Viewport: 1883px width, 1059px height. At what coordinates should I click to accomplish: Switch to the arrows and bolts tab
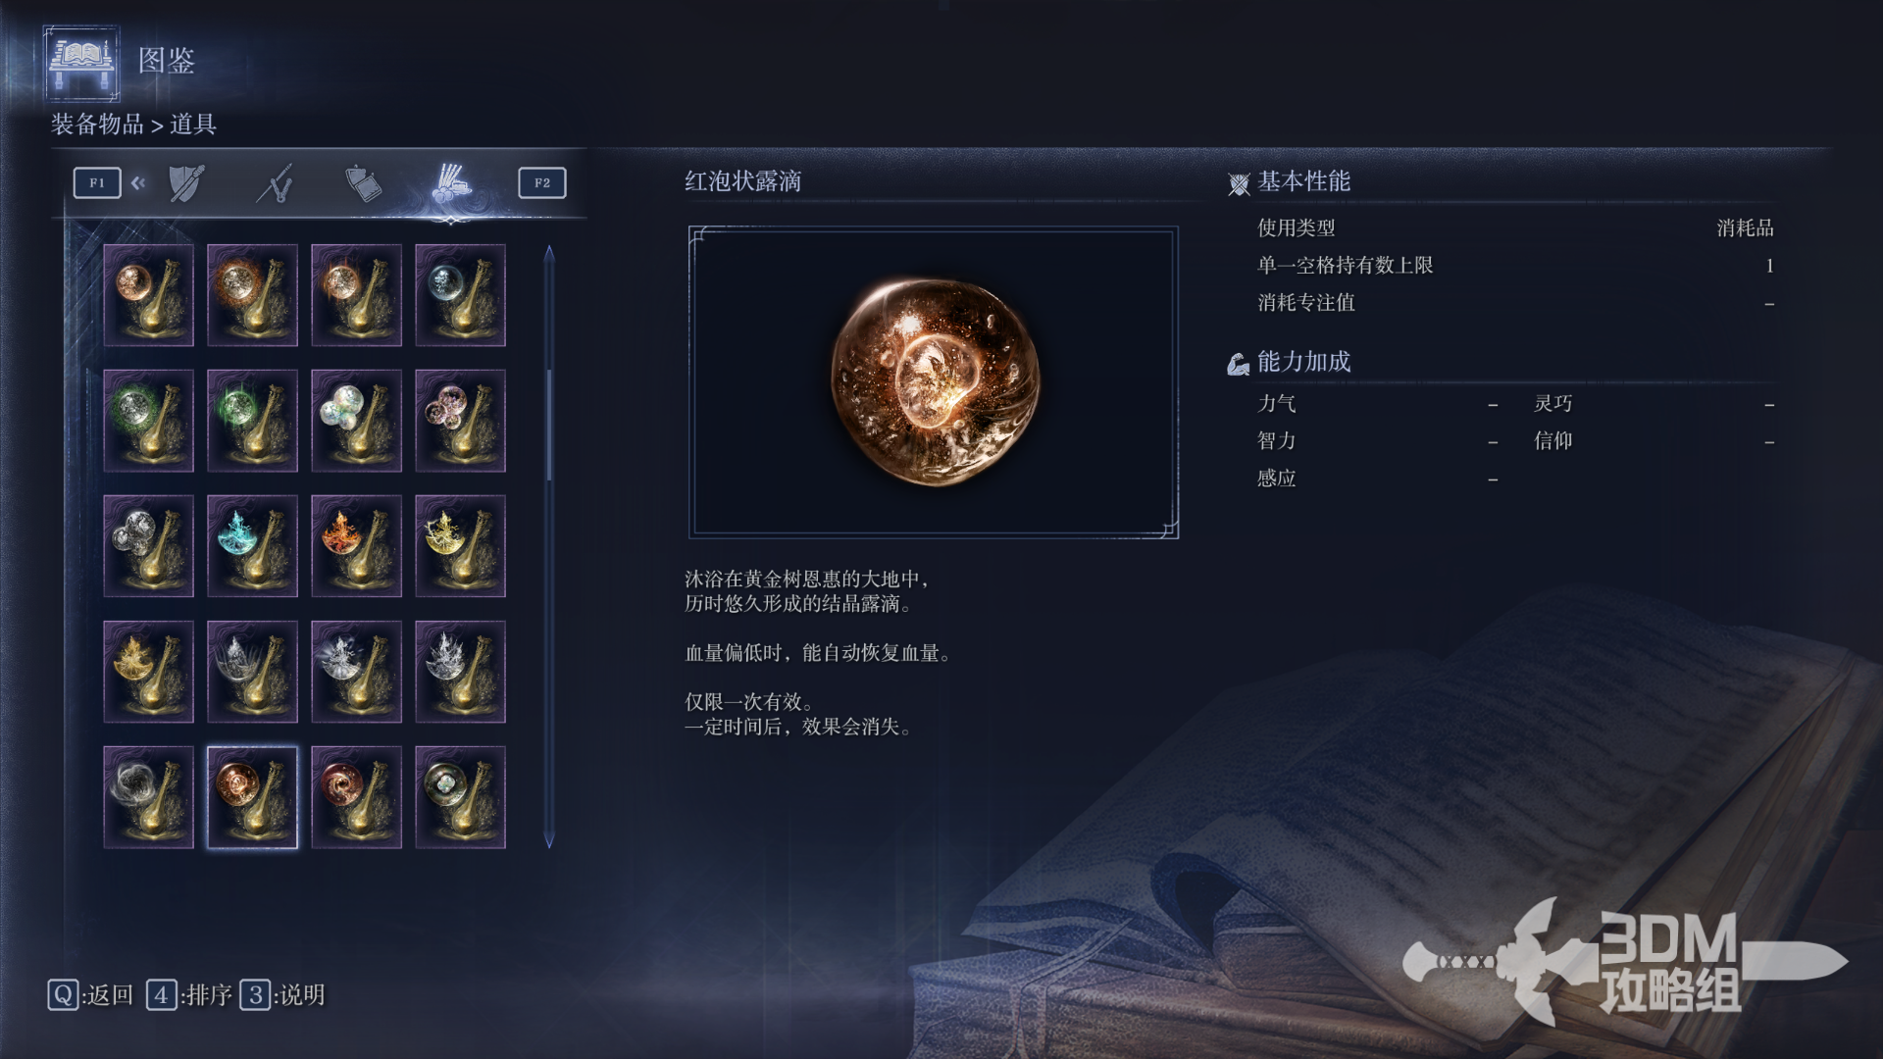[x=275, y=183]
